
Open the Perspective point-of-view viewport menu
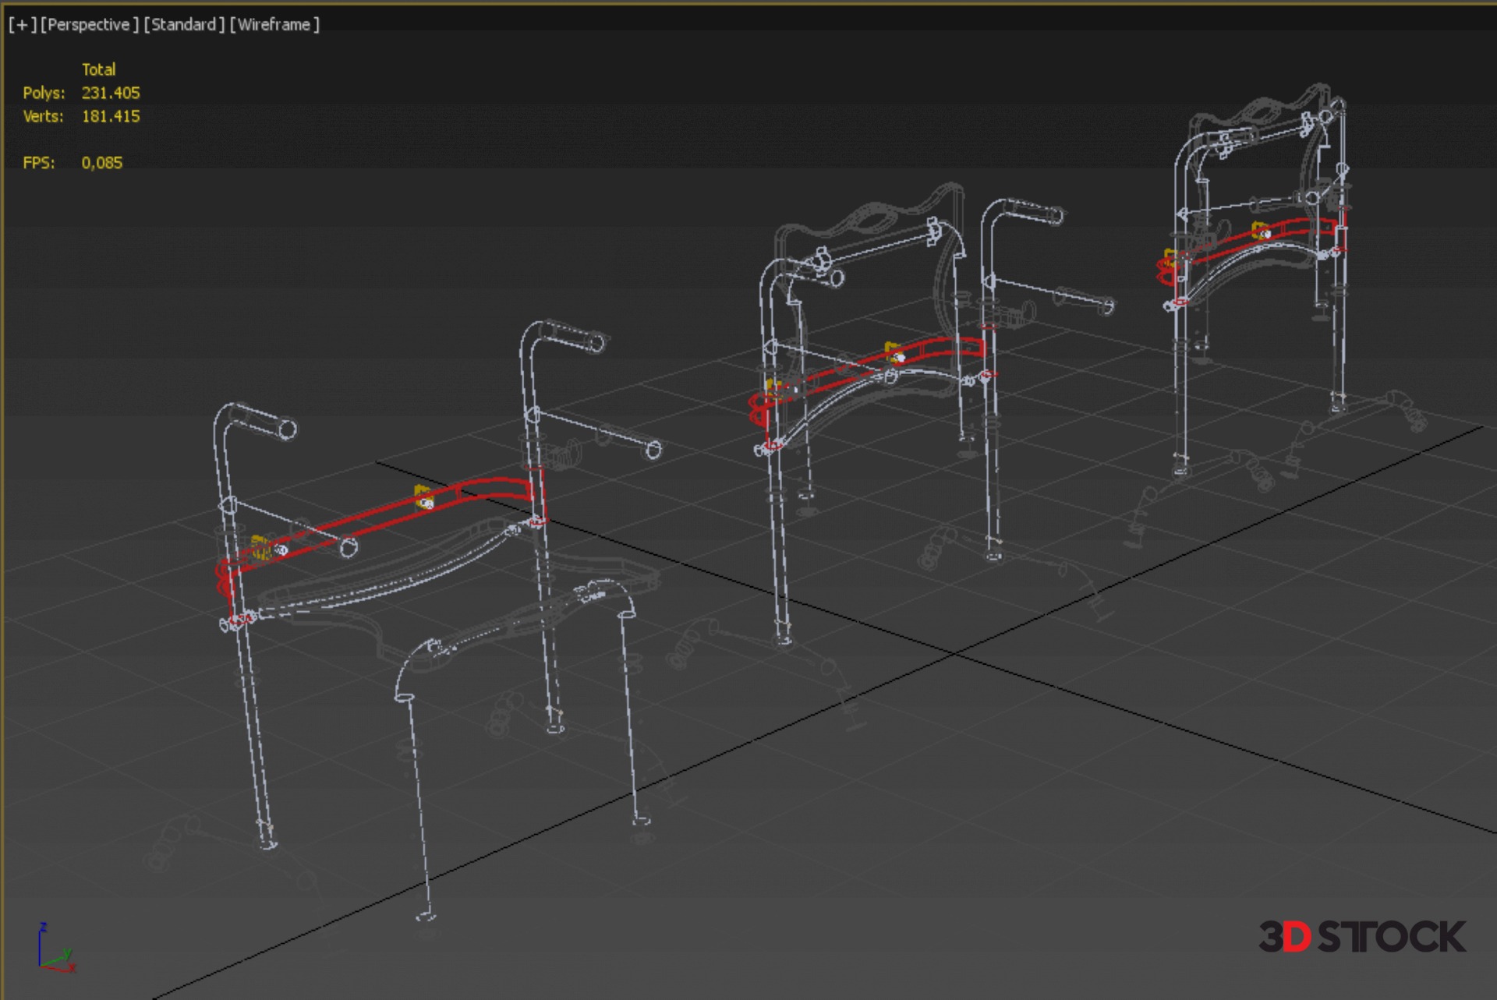tap(89, 25)
